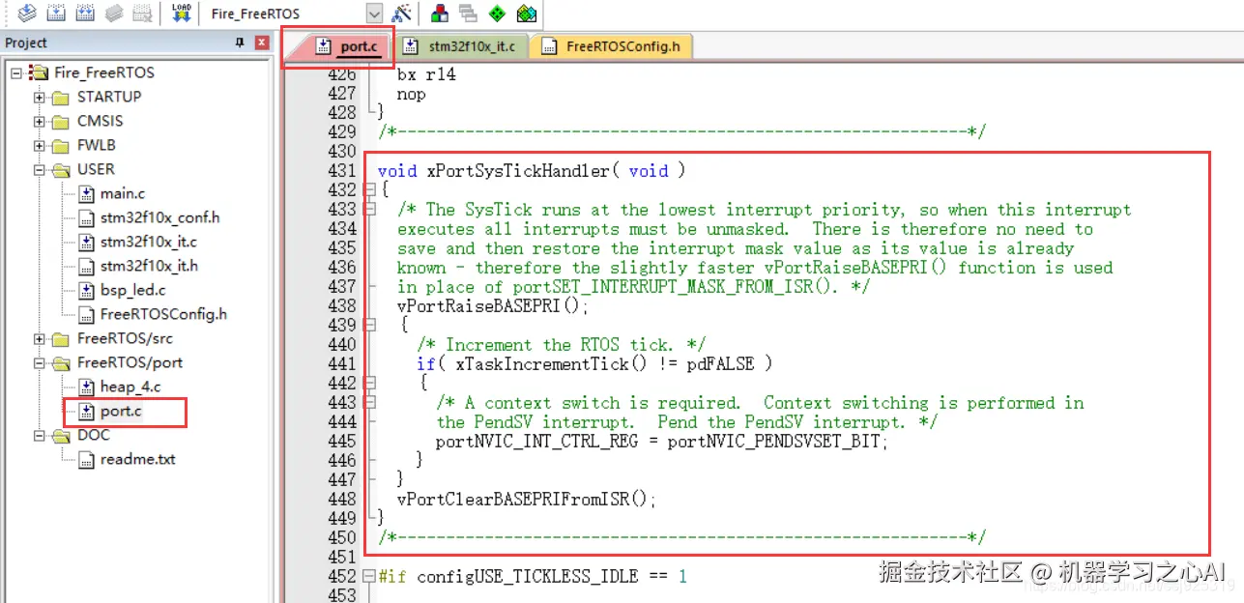Screen dimensions: 1244x603
Task: Click the CMSIS folder label
Action: (x=100, y=121)
